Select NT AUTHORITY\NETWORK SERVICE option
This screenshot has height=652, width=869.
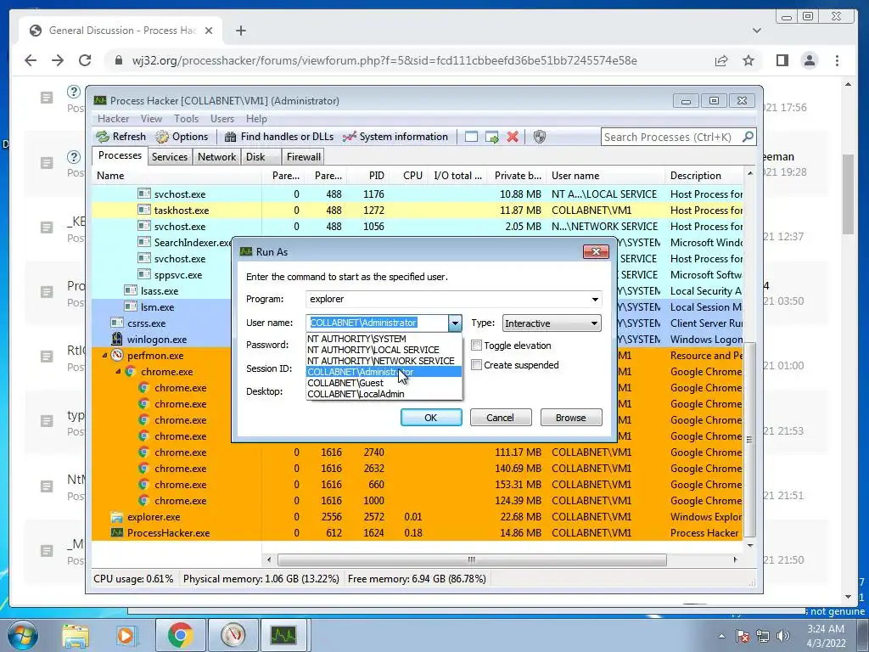point(384,361)
